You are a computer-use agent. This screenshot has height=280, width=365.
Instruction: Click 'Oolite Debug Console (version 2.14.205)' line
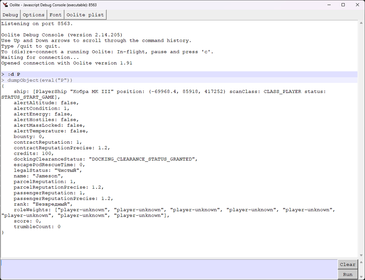point(62,35)
